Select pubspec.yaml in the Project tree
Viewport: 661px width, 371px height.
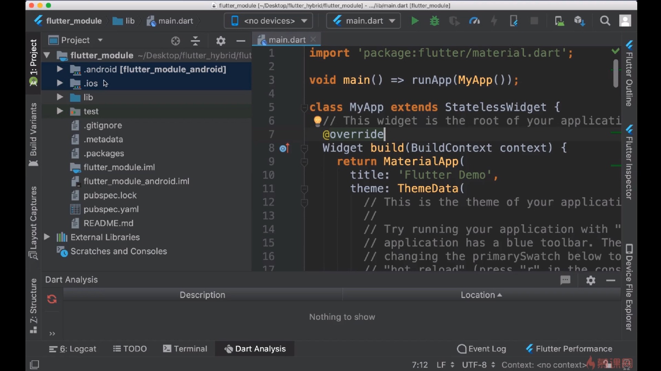111,209
